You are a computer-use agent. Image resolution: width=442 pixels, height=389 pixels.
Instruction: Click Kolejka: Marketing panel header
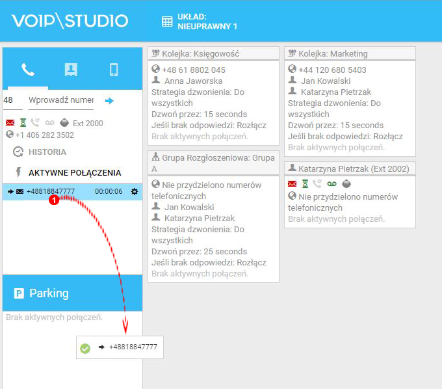pyautogui.click(x=350, y=53)
